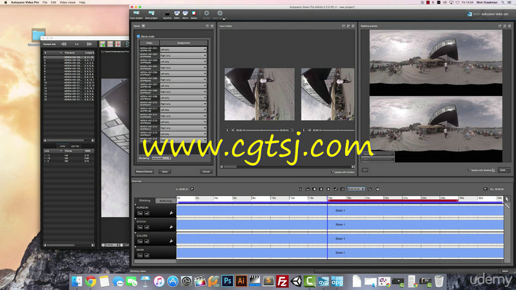The image size is (516, 290).
Task: Open the Blend tool in toolbar
Action: click(x=185, y=14)
